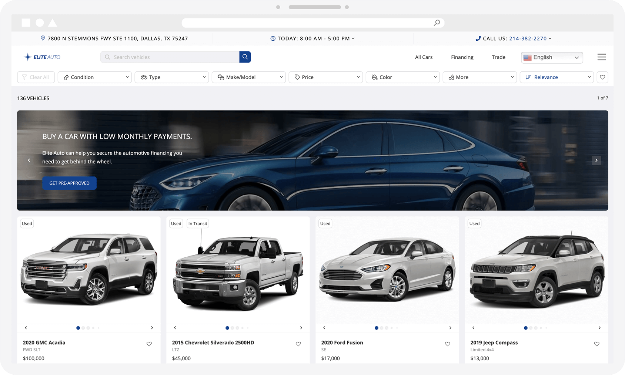Show previous photo of Ford Fusion

(x=324, y=328)
